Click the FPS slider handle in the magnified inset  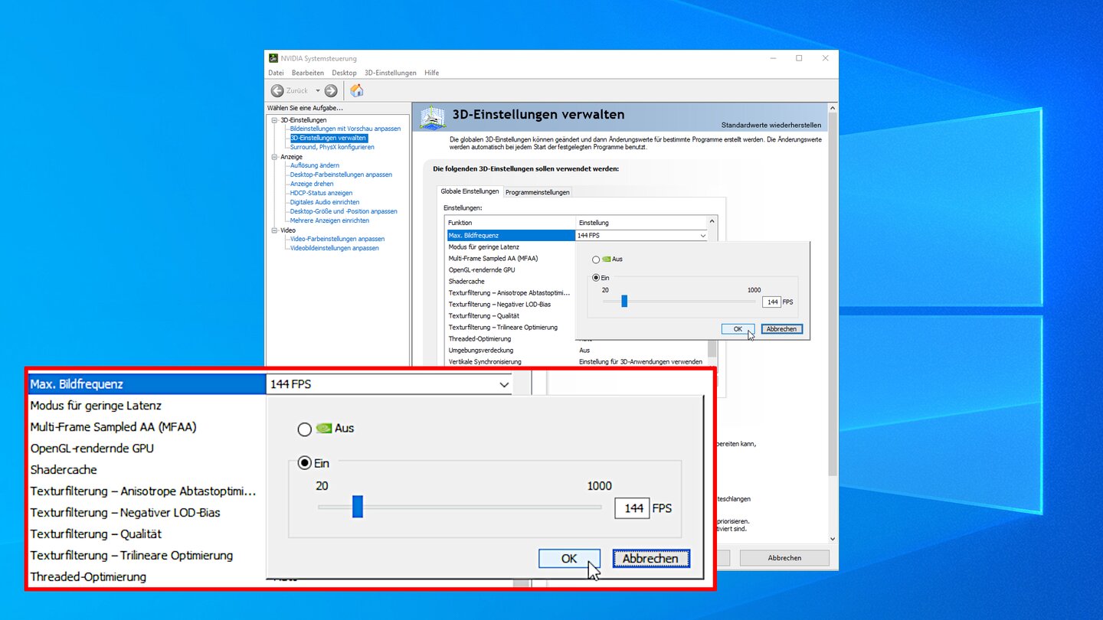click(357, 507)
